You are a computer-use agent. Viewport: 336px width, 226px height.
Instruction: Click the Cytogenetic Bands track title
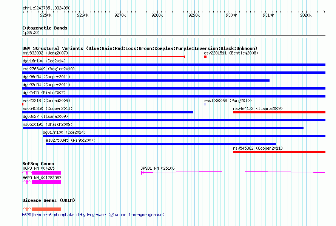pos(45,28)
